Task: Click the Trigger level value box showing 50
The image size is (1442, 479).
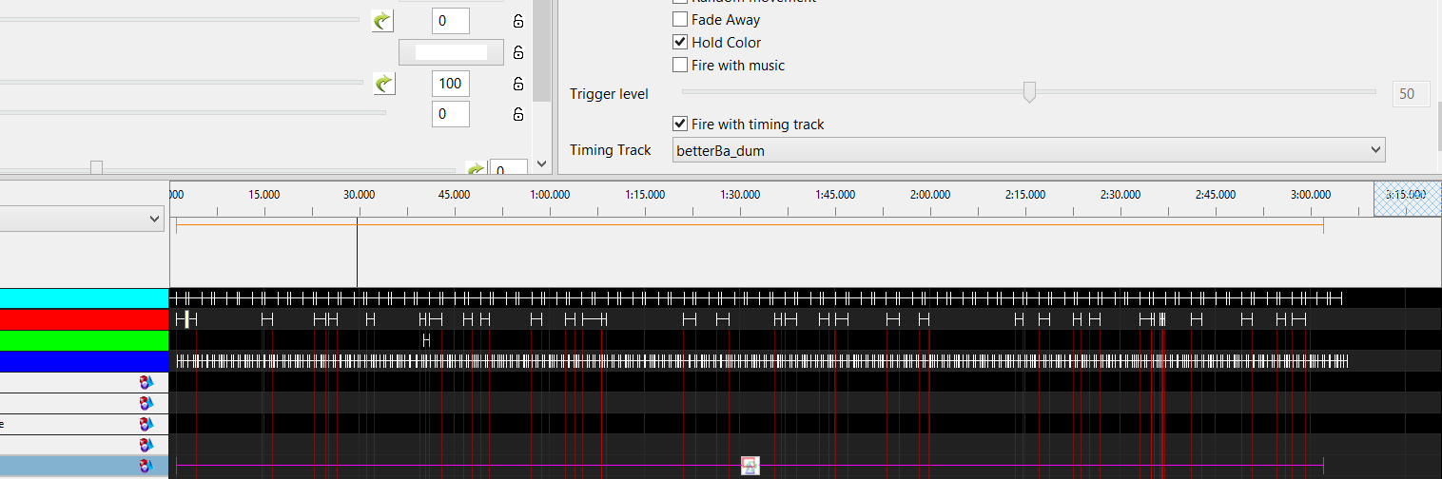Action: [1411, 93]
